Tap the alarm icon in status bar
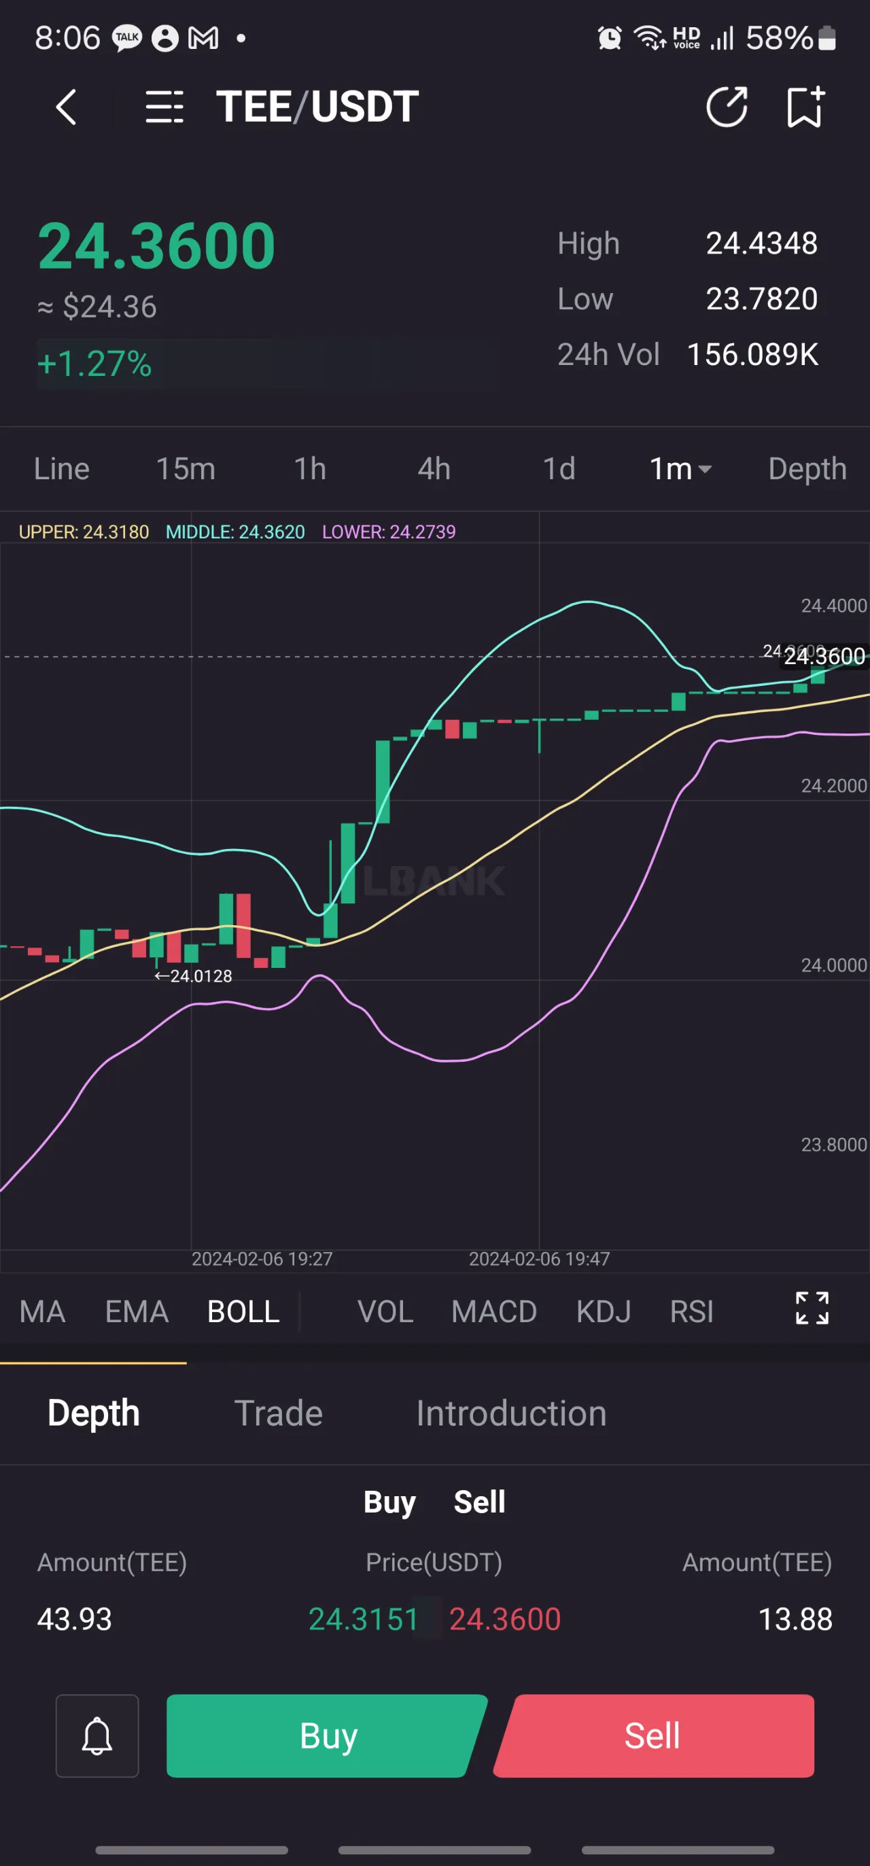 click(609, 37)
